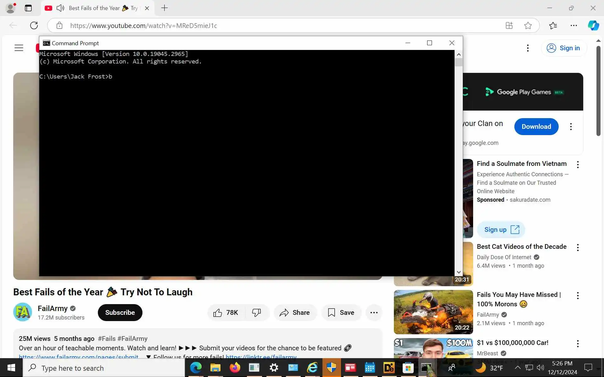
Task: Subscribe to the FailArmy channel
Action: [x=120, y=313]
